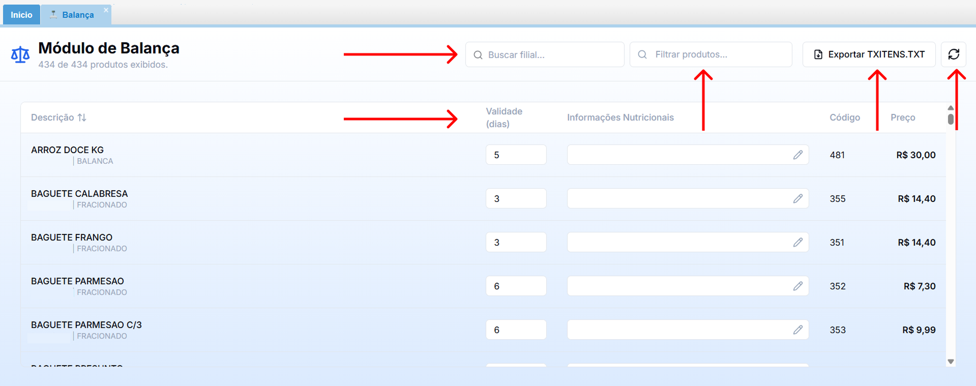Click edit pencil for BAGUETE PARMESAO C/3

point(797,330)
